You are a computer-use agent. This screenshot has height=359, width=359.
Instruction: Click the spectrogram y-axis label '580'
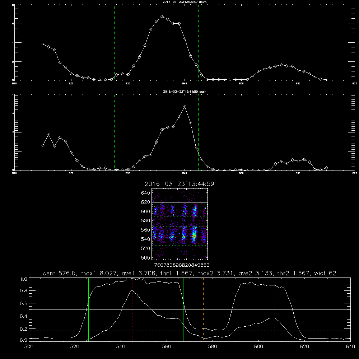pyautogui.click(x=146, y=221)
